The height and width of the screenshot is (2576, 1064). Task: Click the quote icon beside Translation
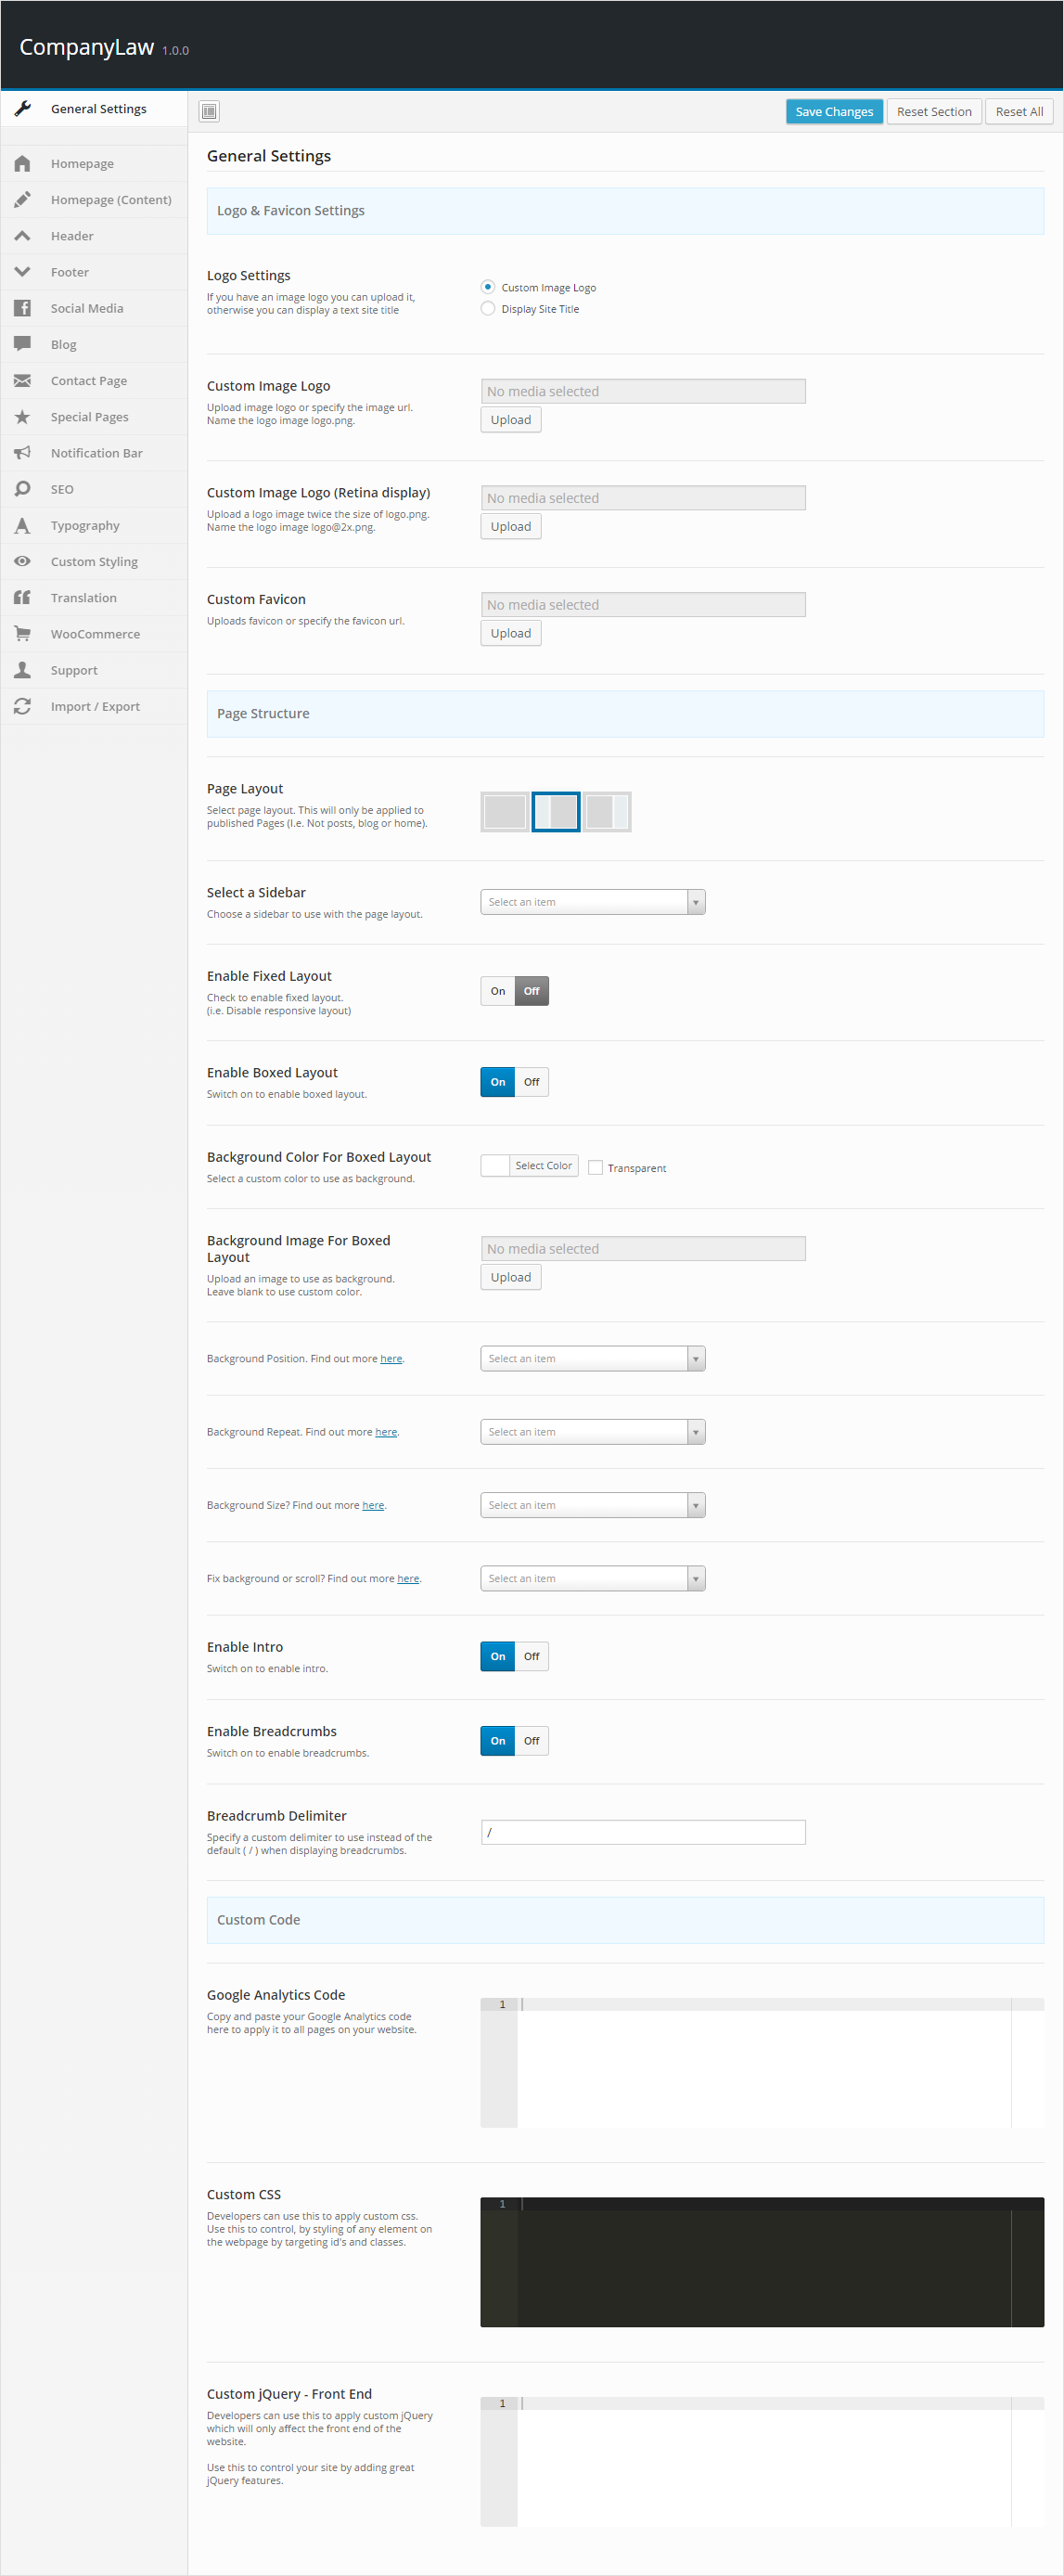pyautogui.click(x=23, y=597)
